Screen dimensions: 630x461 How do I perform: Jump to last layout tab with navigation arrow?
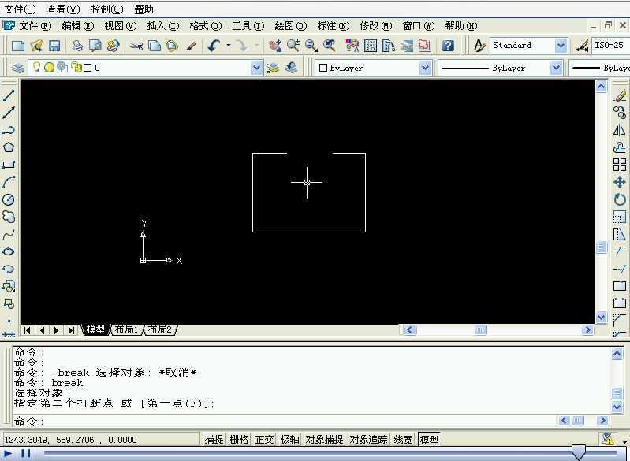coord(71,330)
